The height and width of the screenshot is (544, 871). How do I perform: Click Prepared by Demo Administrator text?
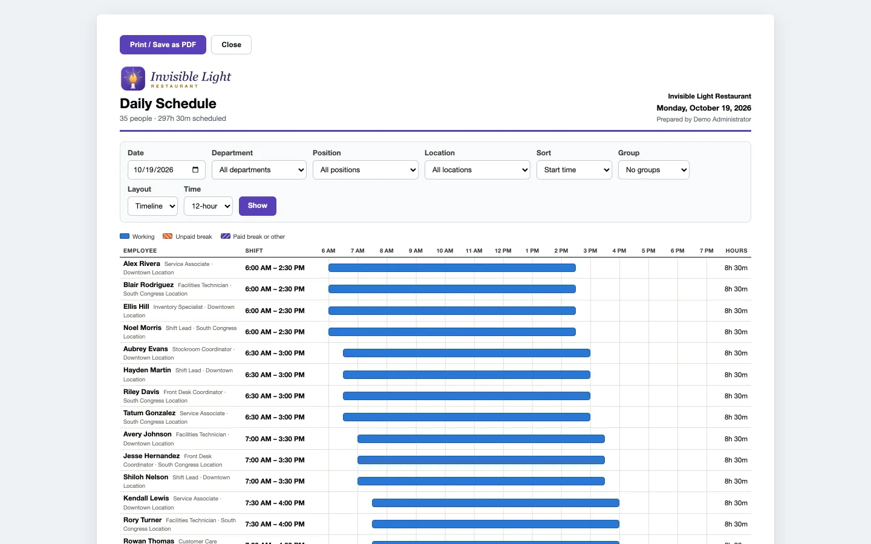[704, 120]
